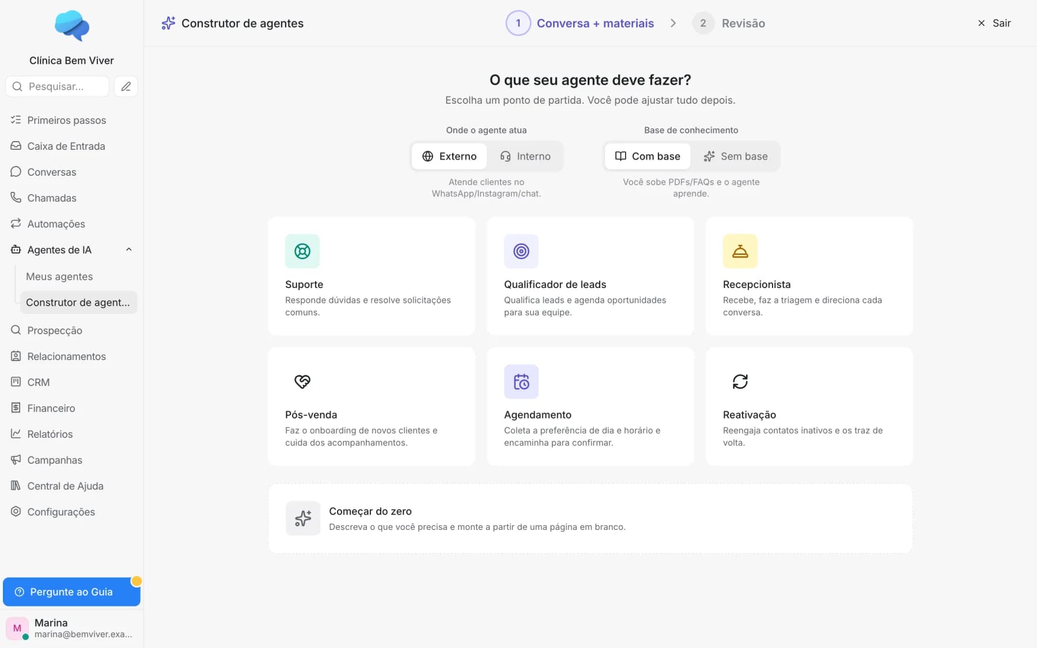Click the Agendamento calendar clock icon
Image resolution: width=1037 pixels, height=648 pixels.
pos(521,381)
